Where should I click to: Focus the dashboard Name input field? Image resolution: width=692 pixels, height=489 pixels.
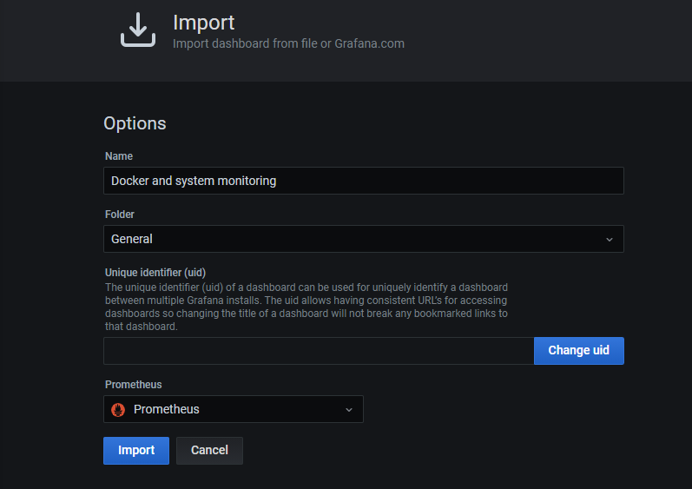pos(363,181)
